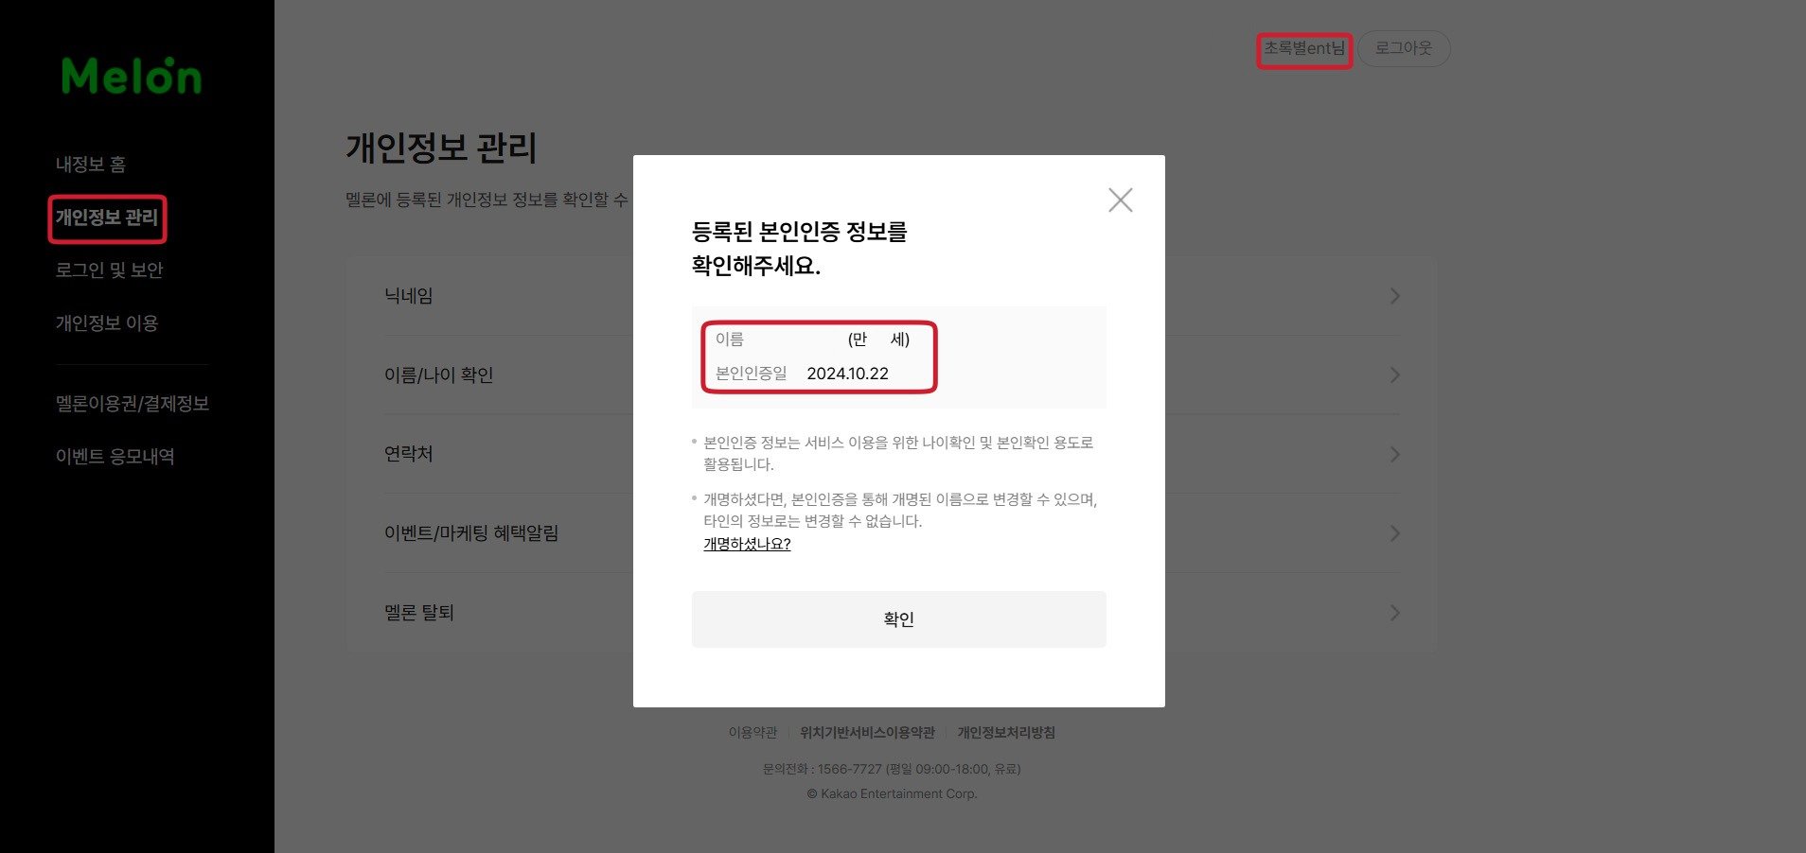Viewport: 1806px width, 853px height.
Task: Open the 멜론 탈퇴 row chevron
Action: 1394,613
